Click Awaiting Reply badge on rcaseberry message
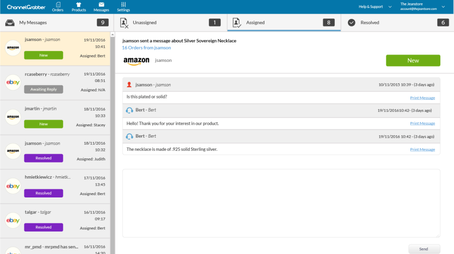Screen dimensions: 454x254 (44, 89)
